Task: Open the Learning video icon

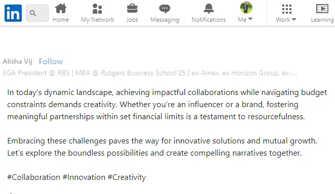Action: pyautogui.click(x=322, y=9)
